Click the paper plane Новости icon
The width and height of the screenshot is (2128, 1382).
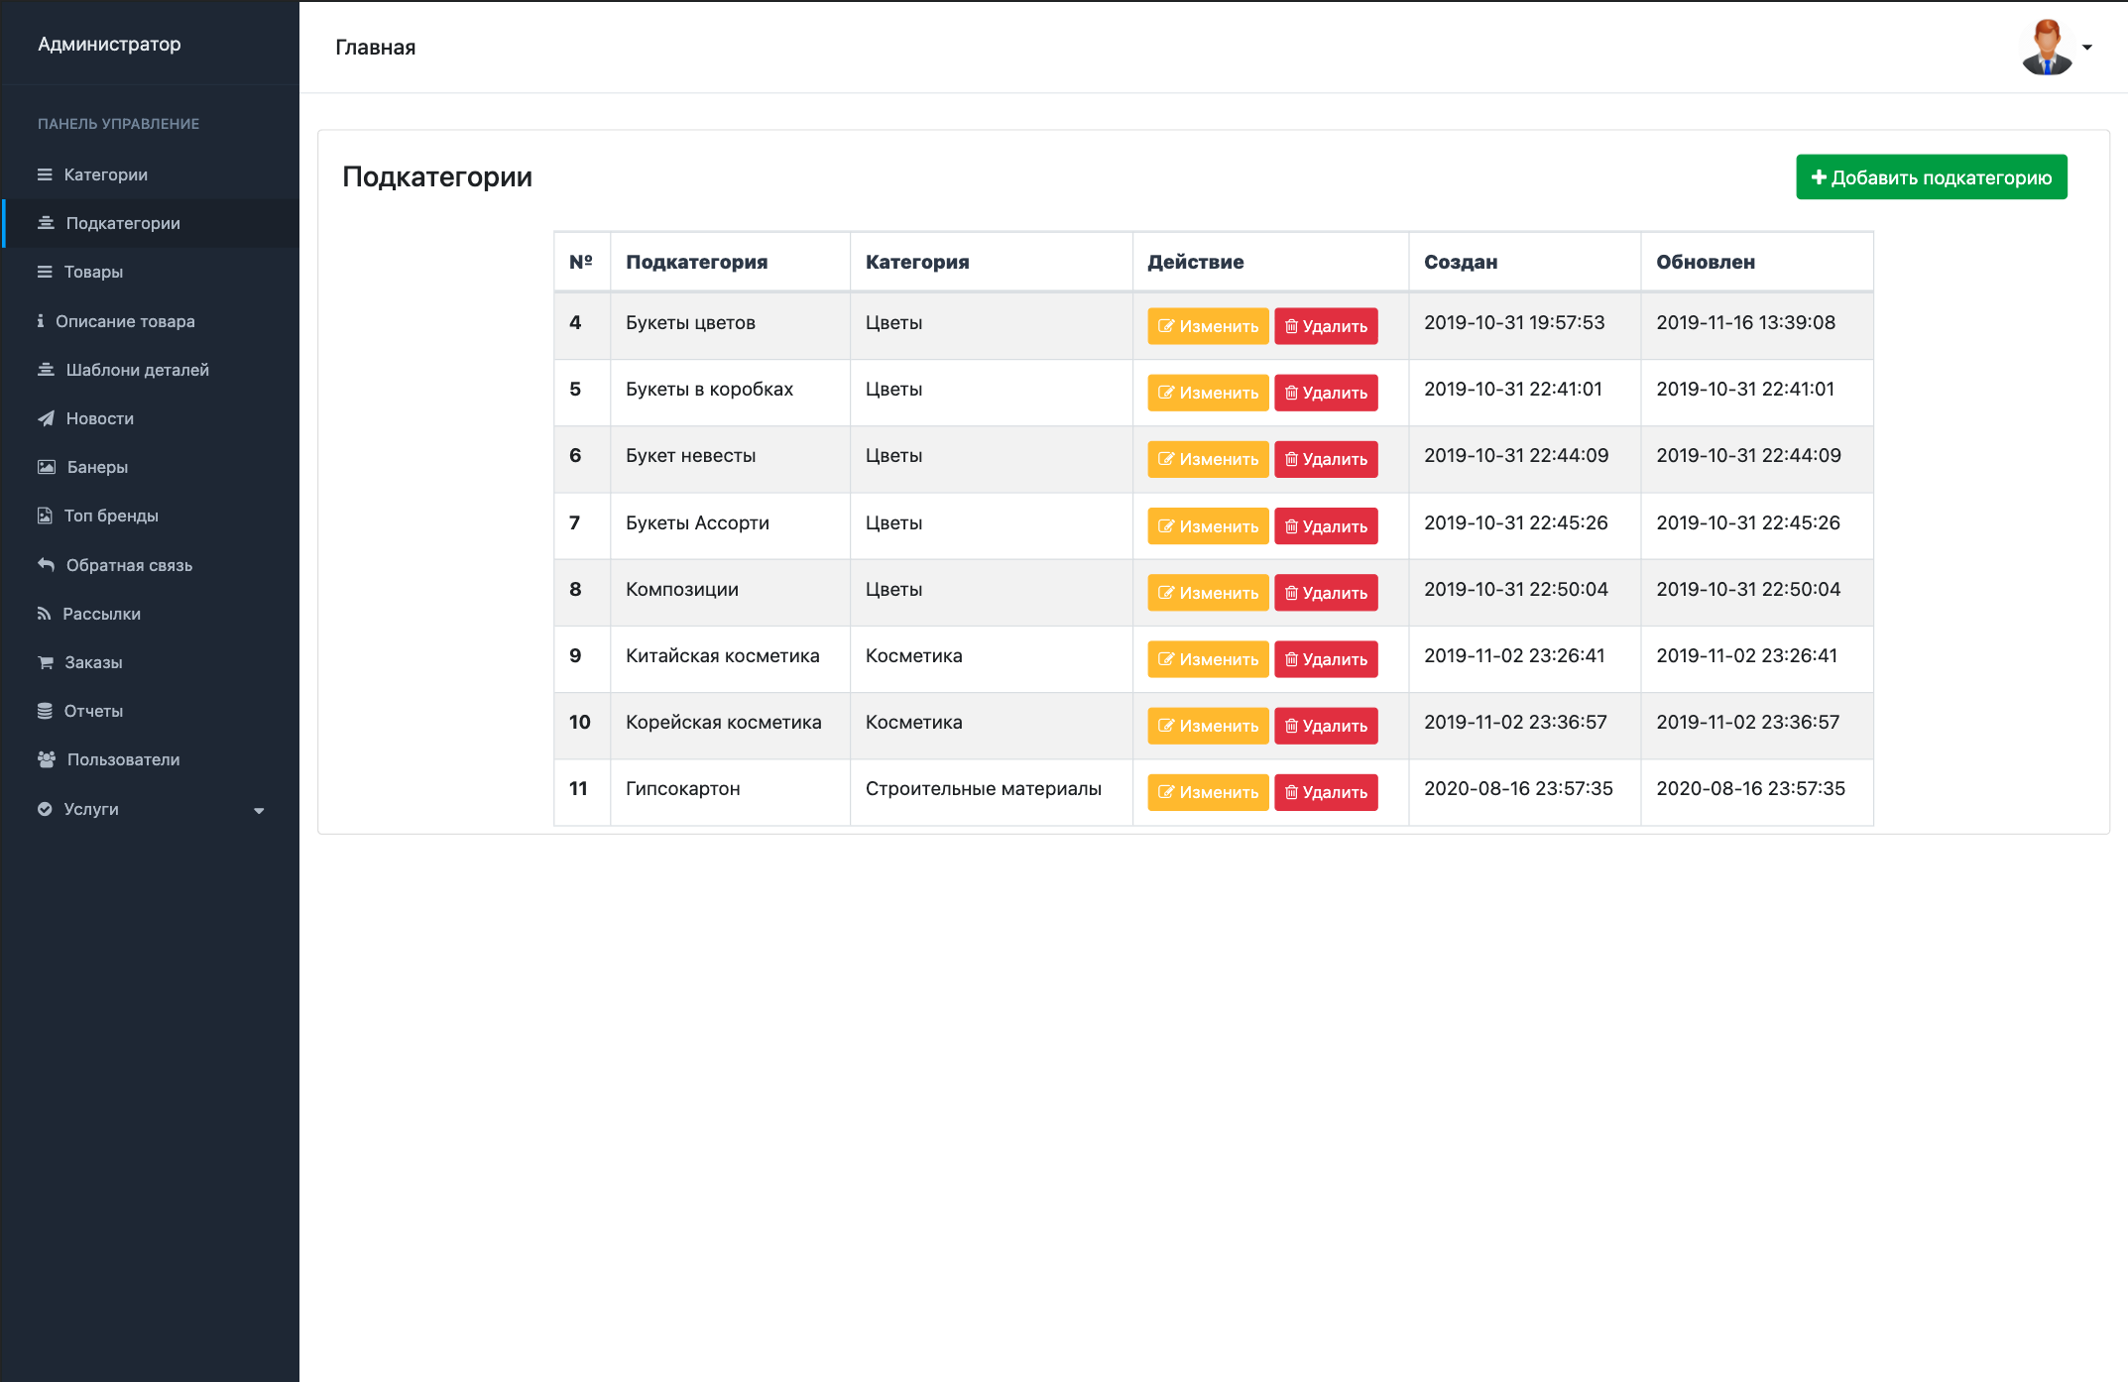point(46,418)
